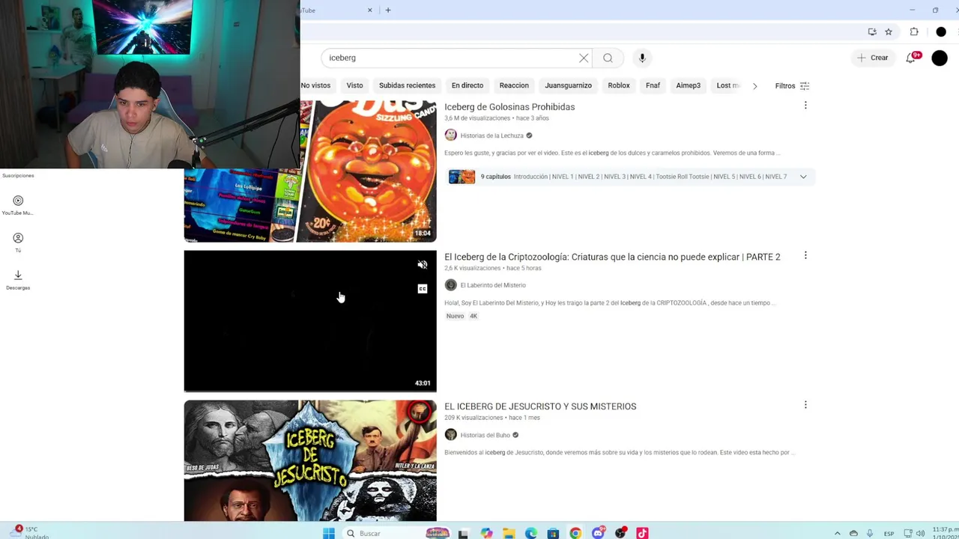Open Historias de la Lechuza channel name
This screenshot has width=959, height=539.
click(491, 135)
